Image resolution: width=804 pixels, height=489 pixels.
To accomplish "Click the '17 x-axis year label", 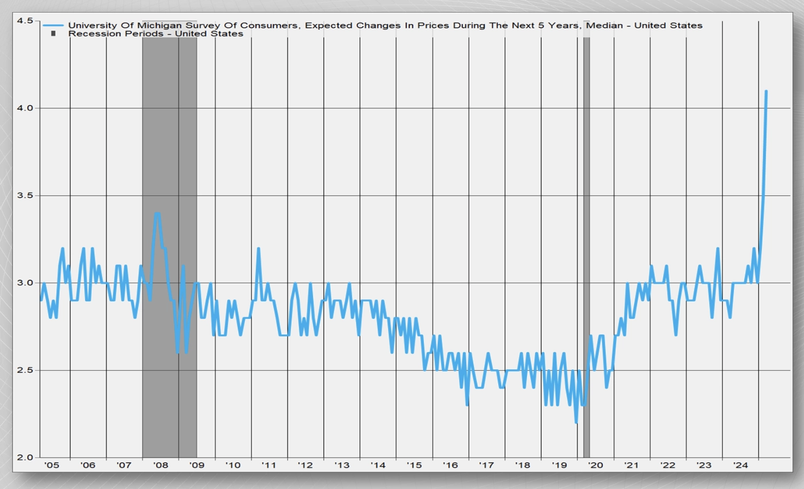I will 486,465.
